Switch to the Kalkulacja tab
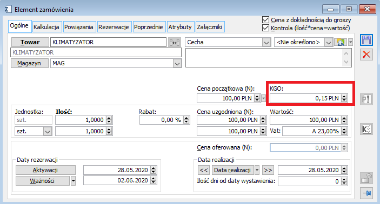Viewport: 380px width, 204px height. [46, 27]
